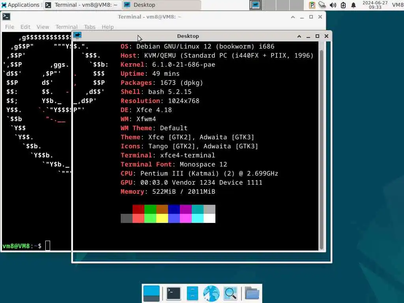Click the yellow color block
This screenshot has width=404, height=303.
point(162,218)
